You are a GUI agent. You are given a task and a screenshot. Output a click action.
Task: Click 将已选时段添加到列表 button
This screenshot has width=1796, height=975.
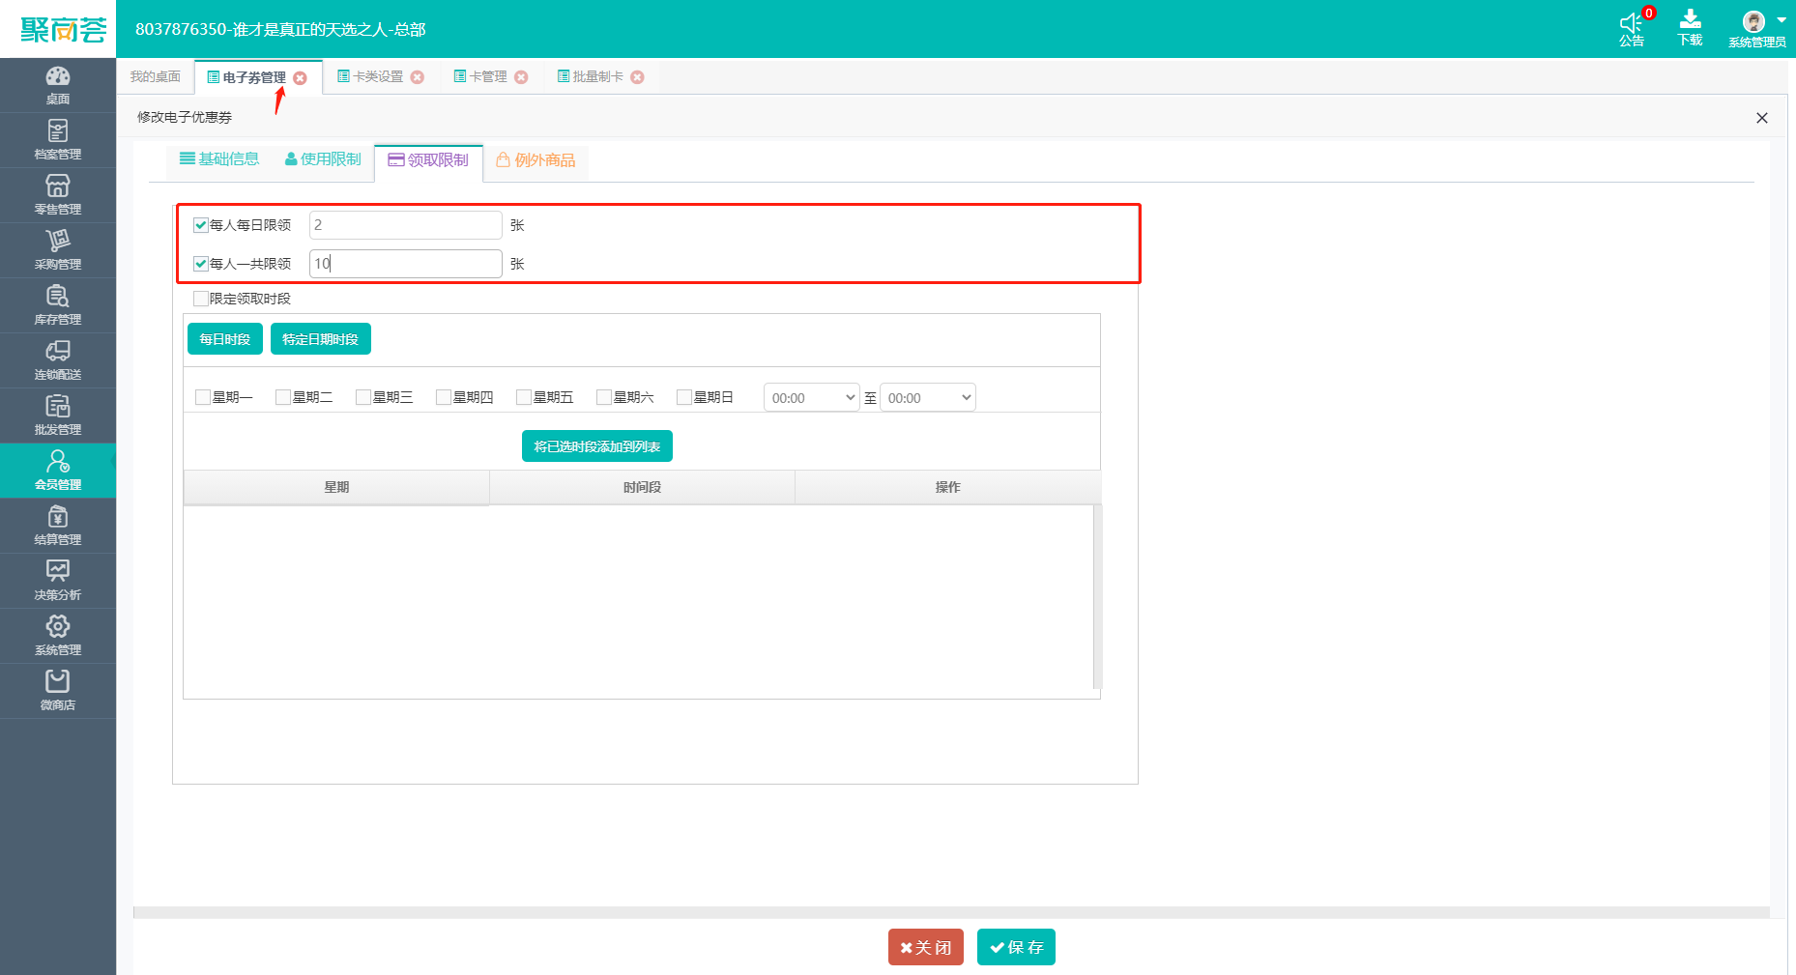(x=597, y=446)
